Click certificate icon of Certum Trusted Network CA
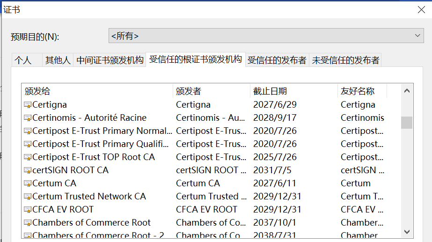The height and width of the screenshot is (242, 432). 28,197
